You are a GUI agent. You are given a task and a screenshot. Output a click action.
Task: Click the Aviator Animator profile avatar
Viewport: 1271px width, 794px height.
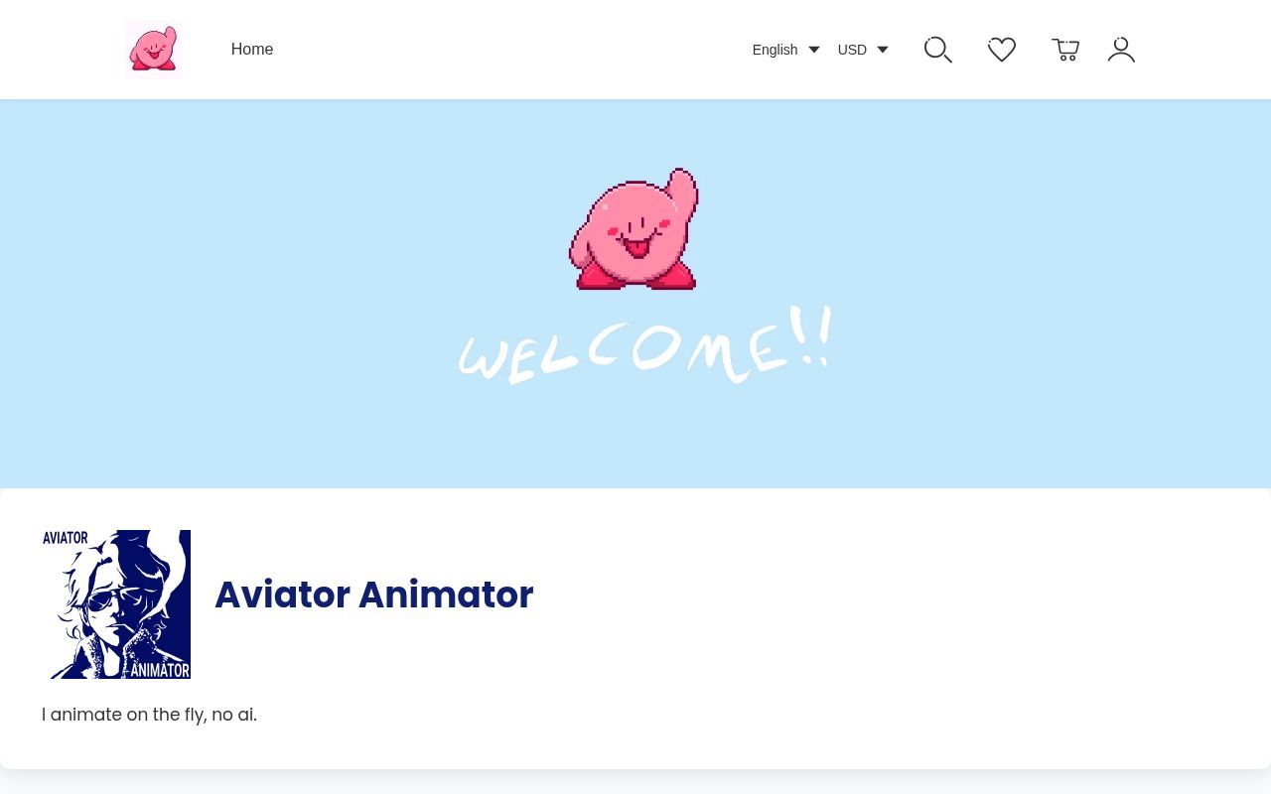pyautogui.click(x=116, y=604)
